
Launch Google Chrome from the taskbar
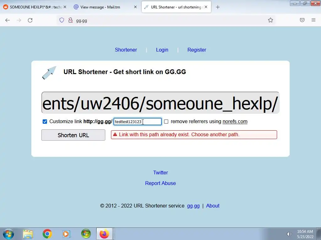pos(47,234)
